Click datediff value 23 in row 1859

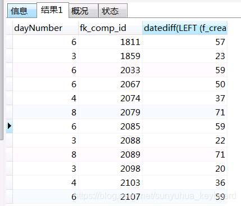click(185, 56)
